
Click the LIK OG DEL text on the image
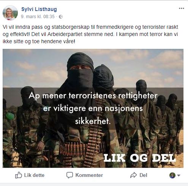pos(140,158)
